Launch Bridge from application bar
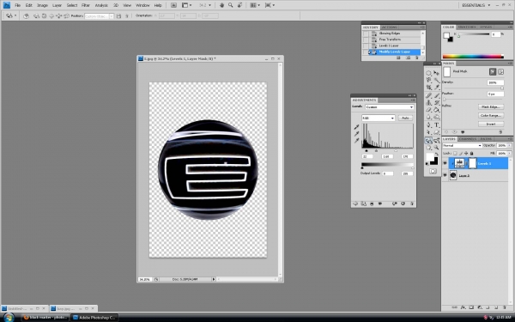The image size is (515, 322). coord(173,5)
